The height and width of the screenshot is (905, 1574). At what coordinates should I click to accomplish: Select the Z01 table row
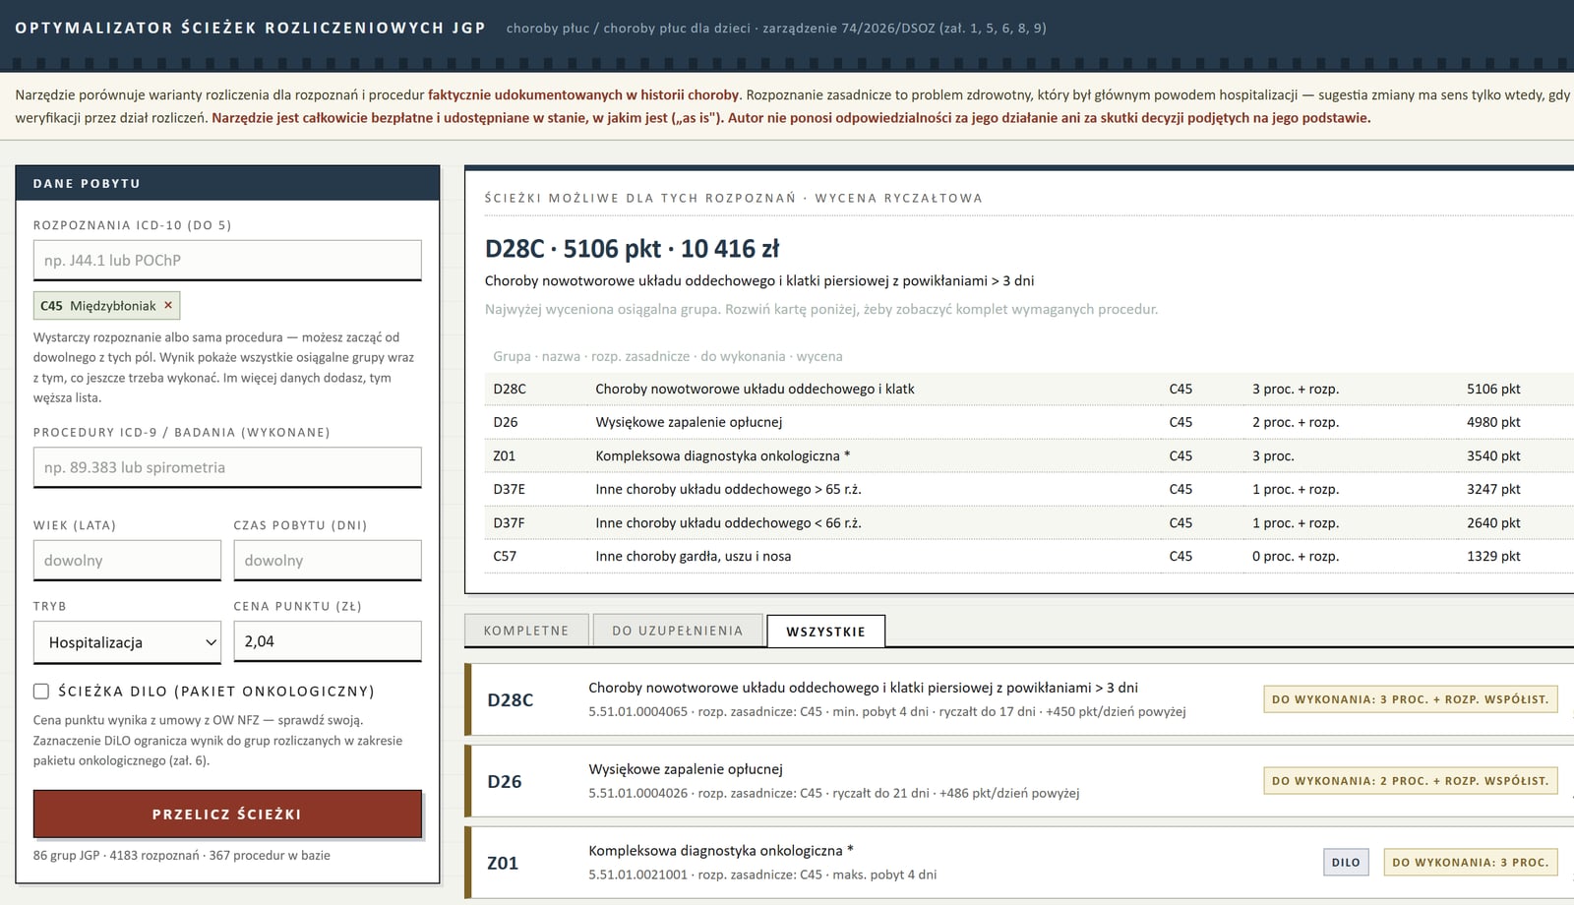pos(1029,455)
